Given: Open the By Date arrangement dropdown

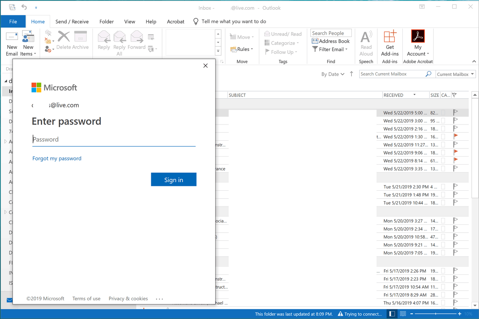Looking at the screenshot, I should click(x=333, y=74).
